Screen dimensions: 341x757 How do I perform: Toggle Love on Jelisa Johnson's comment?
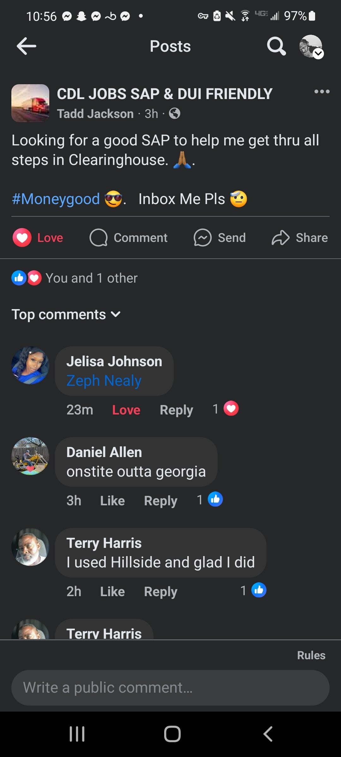click(x=126, y=410)
